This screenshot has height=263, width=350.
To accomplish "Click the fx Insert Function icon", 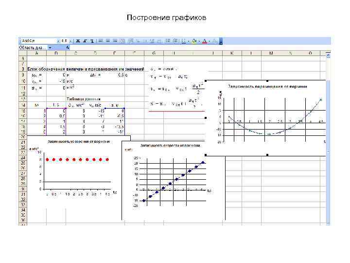I will [x=68, y=47].
